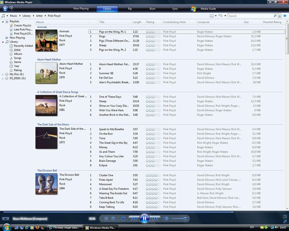The image size is (289, 231).
Task: Select the Rating star icon in tree
Action: (x=11, y=70)
